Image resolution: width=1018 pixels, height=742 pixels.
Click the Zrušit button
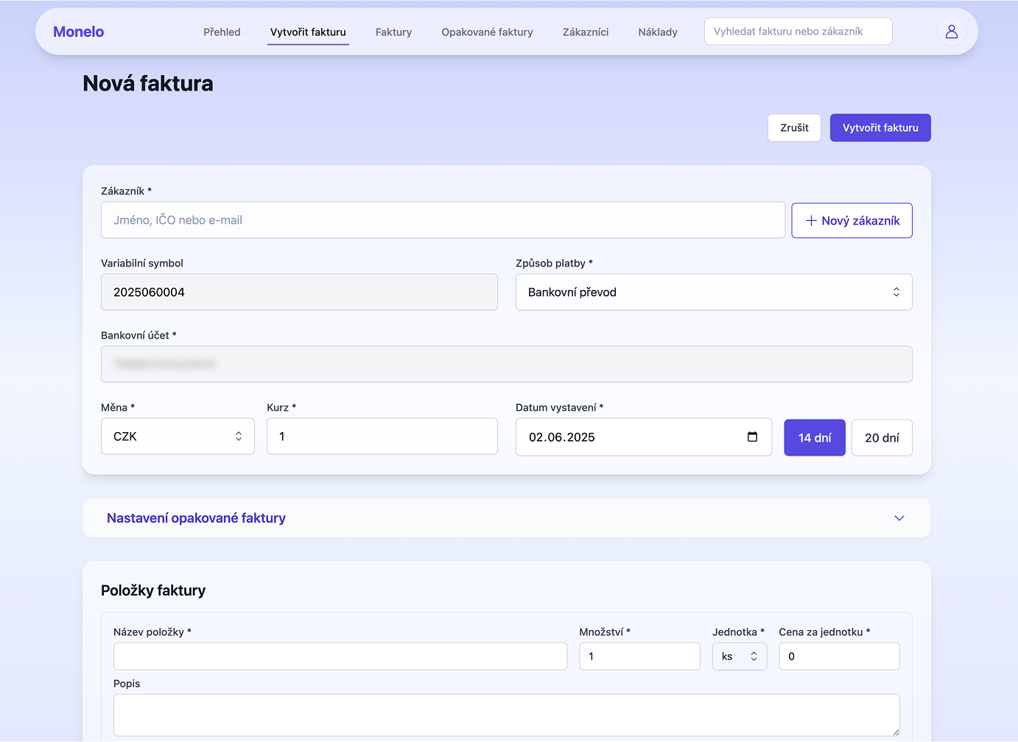(794, 128)
